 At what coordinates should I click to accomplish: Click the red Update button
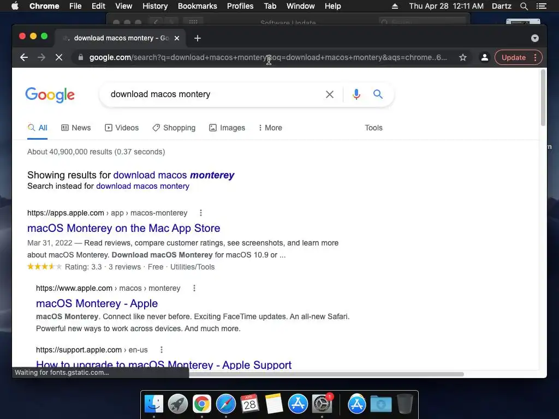[513, 57]
